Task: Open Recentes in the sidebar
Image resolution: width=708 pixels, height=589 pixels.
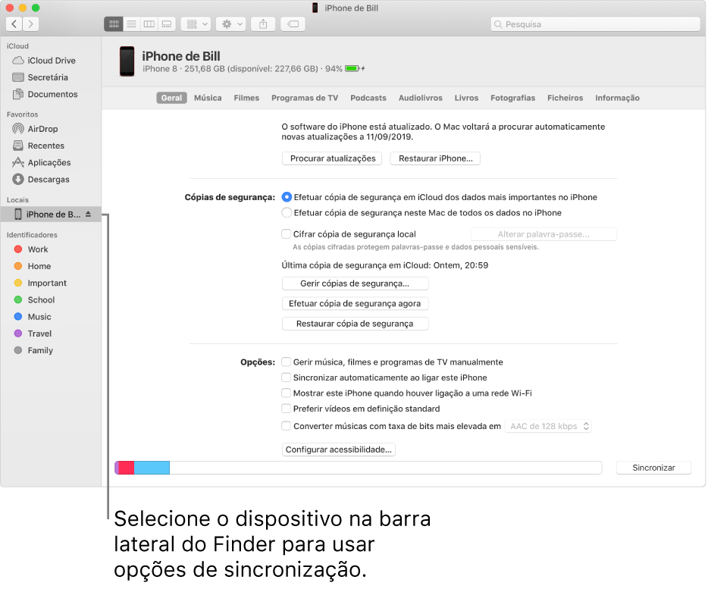Action: 39,146
